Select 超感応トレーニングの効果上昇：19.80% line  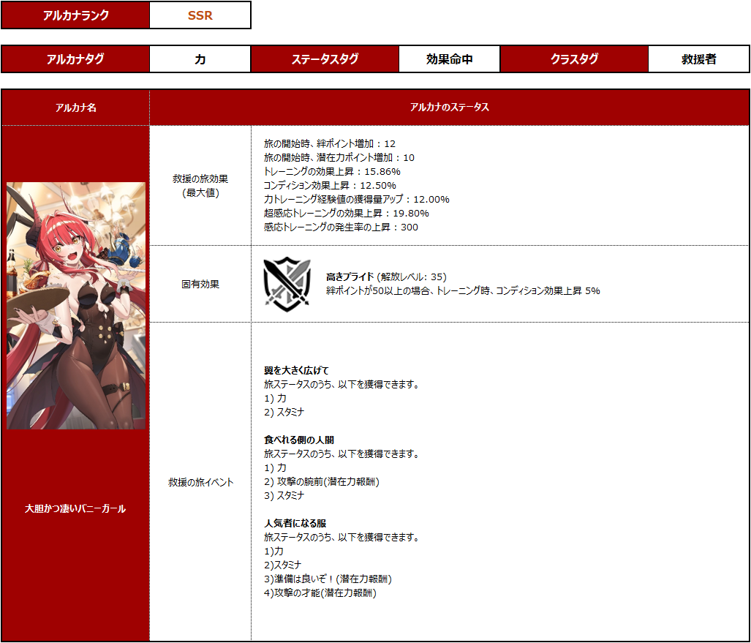(x=347, y=213)
